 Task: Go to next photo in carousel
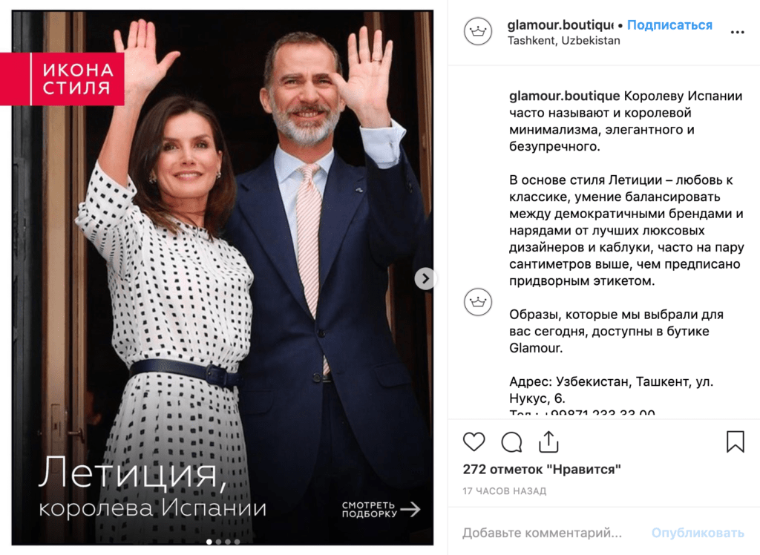coord(425,279)
